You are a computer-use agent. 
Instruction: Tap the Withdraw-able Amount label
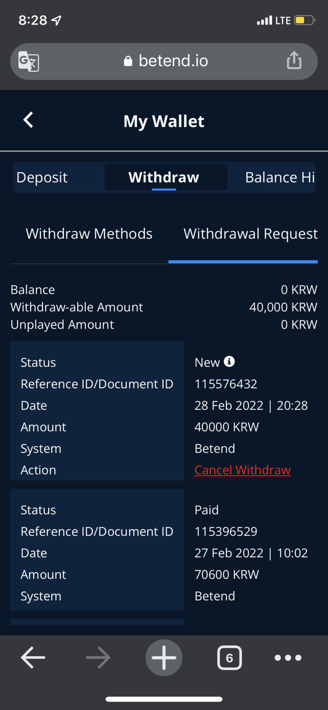77,307
